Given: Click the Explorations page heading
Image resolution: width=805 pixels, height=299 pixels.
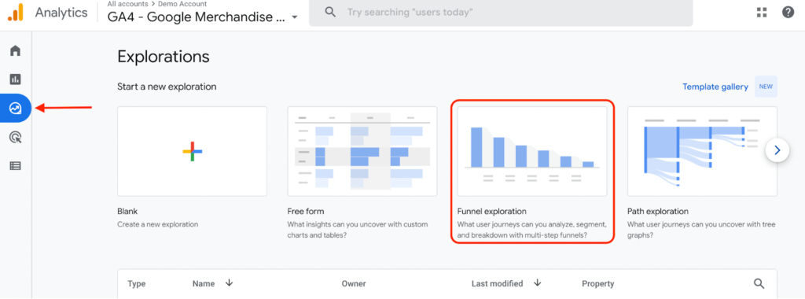Looking at the screenshot, I should [x=164, y=57].
